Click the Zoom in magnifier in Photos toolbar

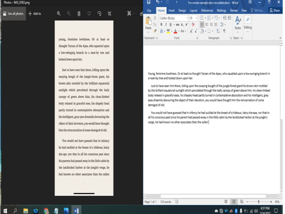point(58,13)
